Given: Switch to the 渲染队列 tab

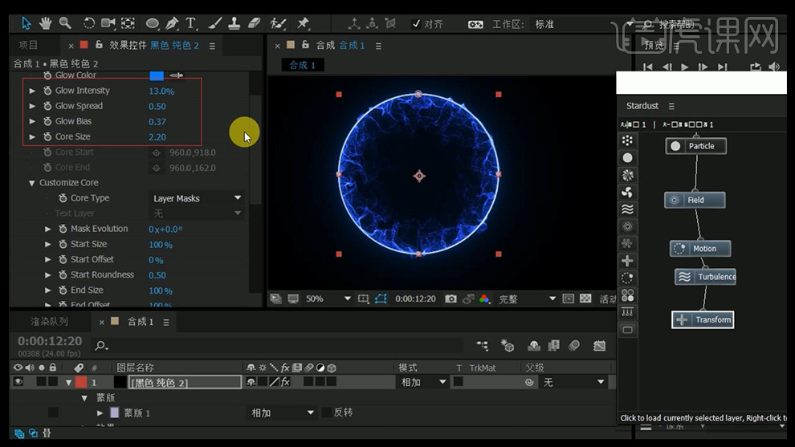Looking at the screenshot, I should click(50, 322).
